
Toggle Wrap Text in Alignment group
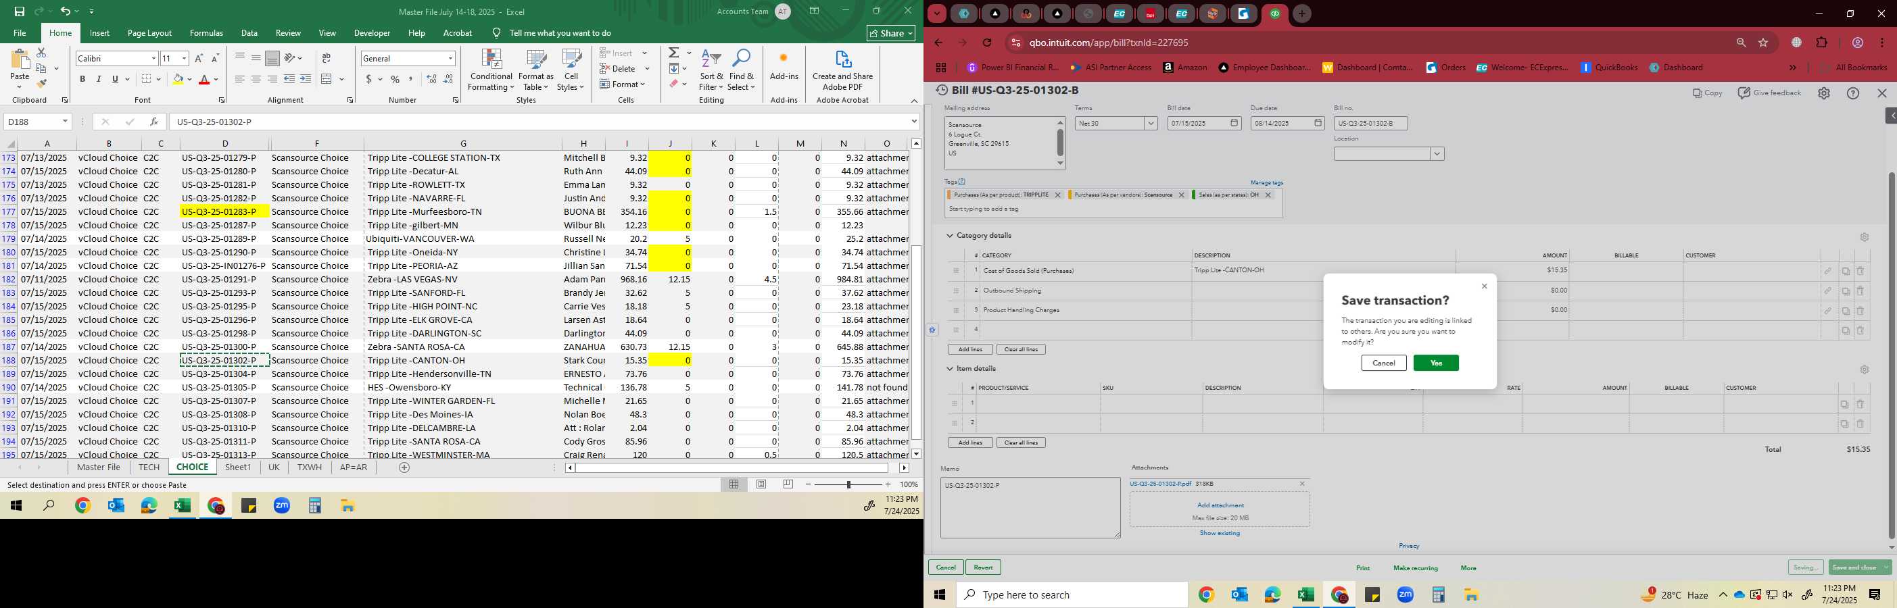(x=327, y=58)
